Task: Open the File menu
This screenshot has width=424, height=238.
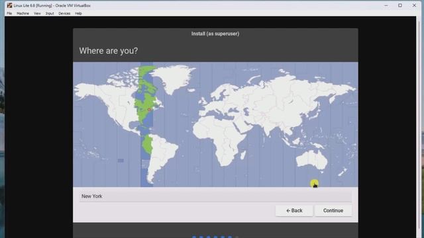Action: 9,13
